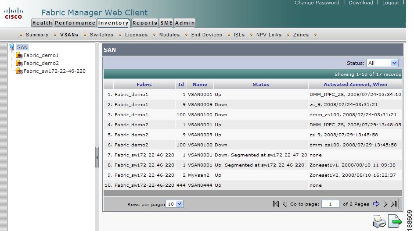Select the VSANs submenu
Viewport: 414px width, 231px height.
[69, 35]
